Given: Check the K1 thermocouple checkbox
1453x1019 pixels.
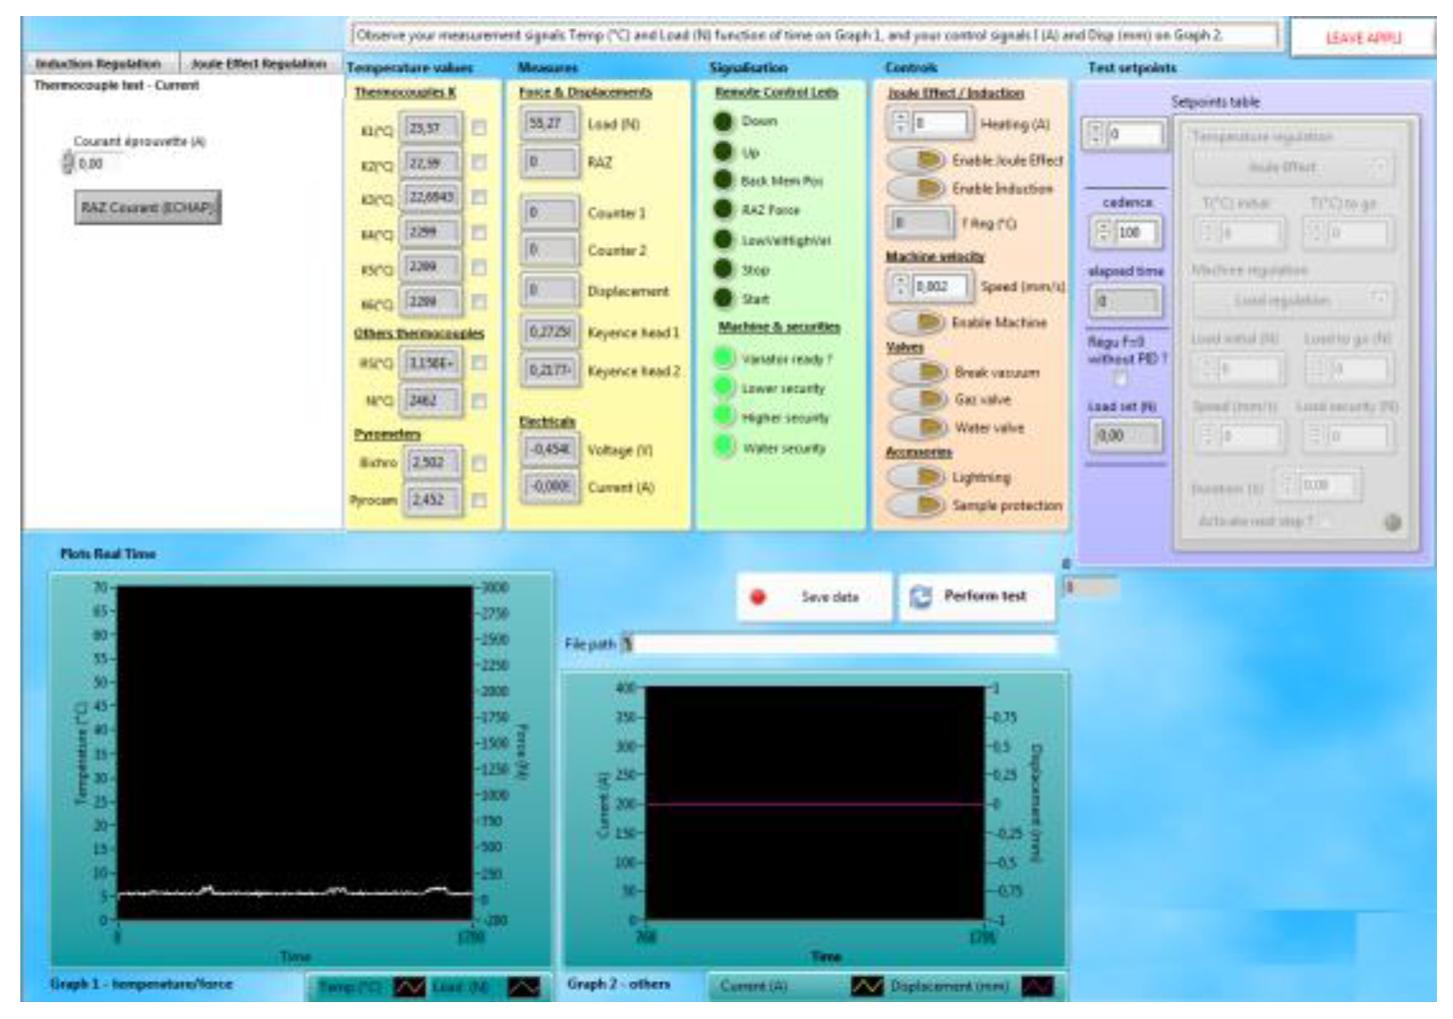Looking at the screenshot, I should [480, 128].
